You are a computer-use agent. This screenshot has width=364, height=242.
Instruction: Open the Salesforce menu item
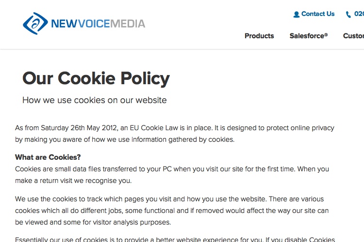pyautogui.click(x=309, y=36)
